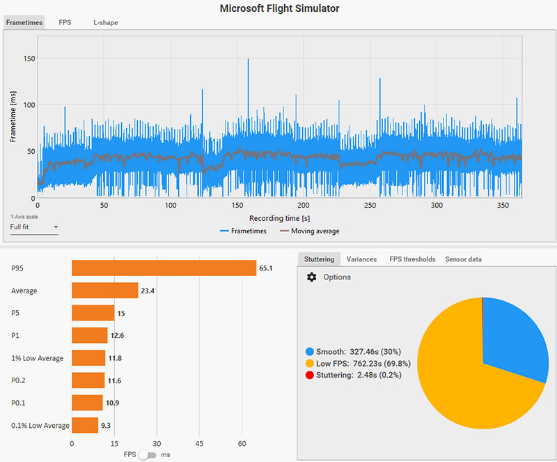Screen dimensions: 557x462
Task: Click the red Stuttering legend dot
Action: pos(310,375)
